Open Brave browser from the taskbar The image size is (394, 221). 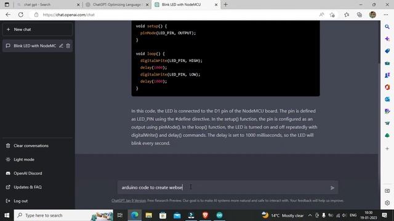205,215
